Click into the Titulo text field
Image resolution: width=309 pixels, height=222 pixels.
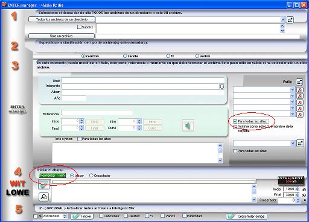click(x=143, y=81)
